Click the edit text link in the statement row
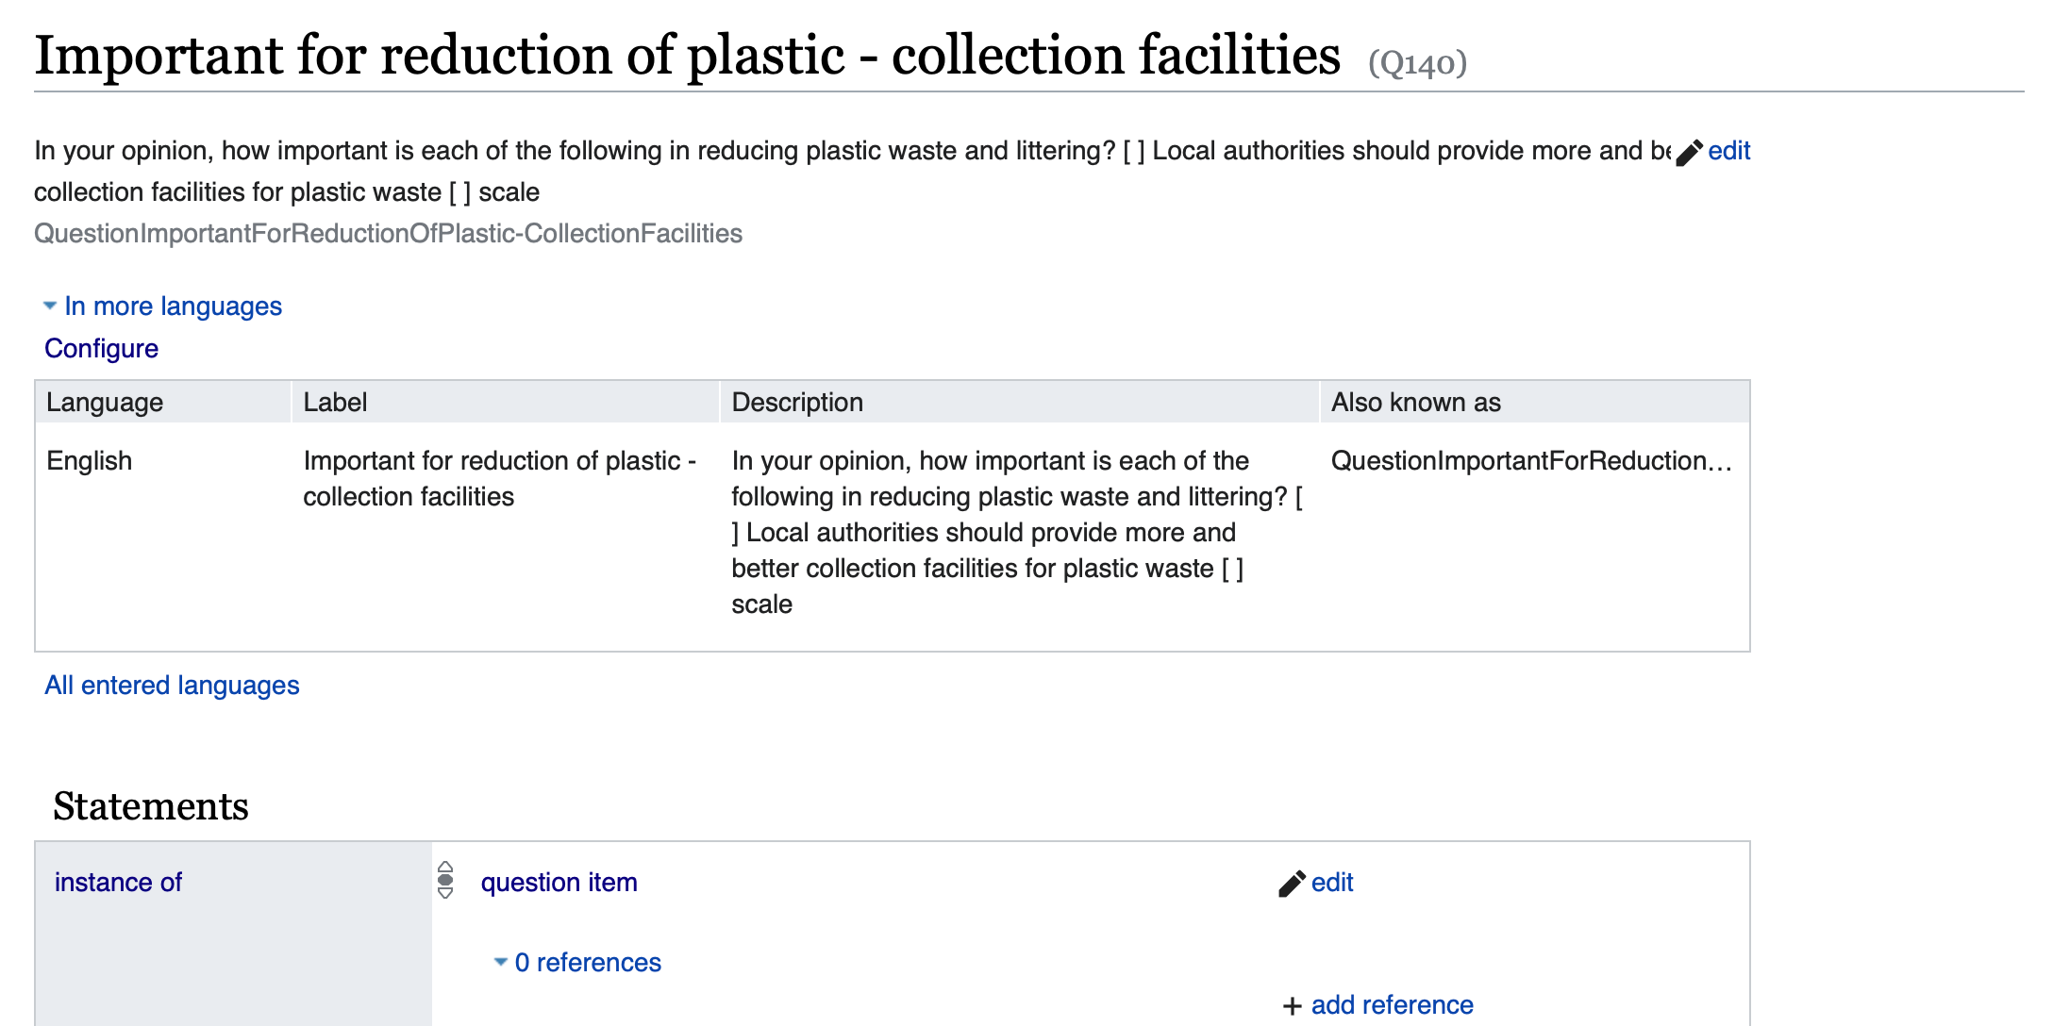 (1331, 883)
